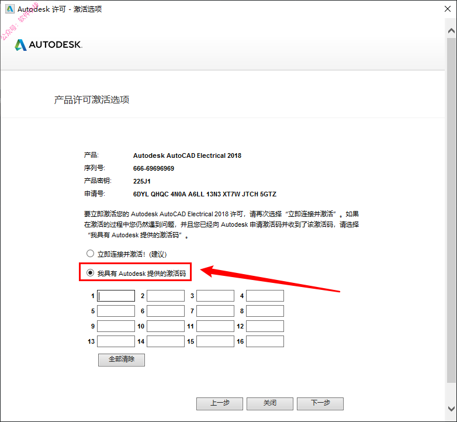Click activation code field 4

265,296
